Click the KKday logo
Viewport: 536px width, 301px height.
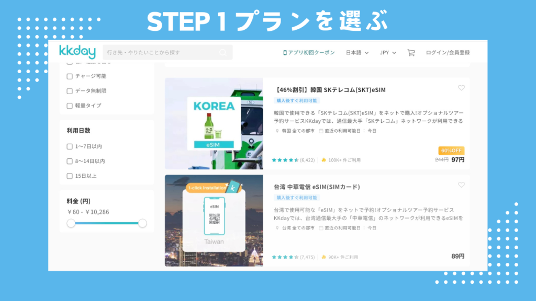coord(77,52)
